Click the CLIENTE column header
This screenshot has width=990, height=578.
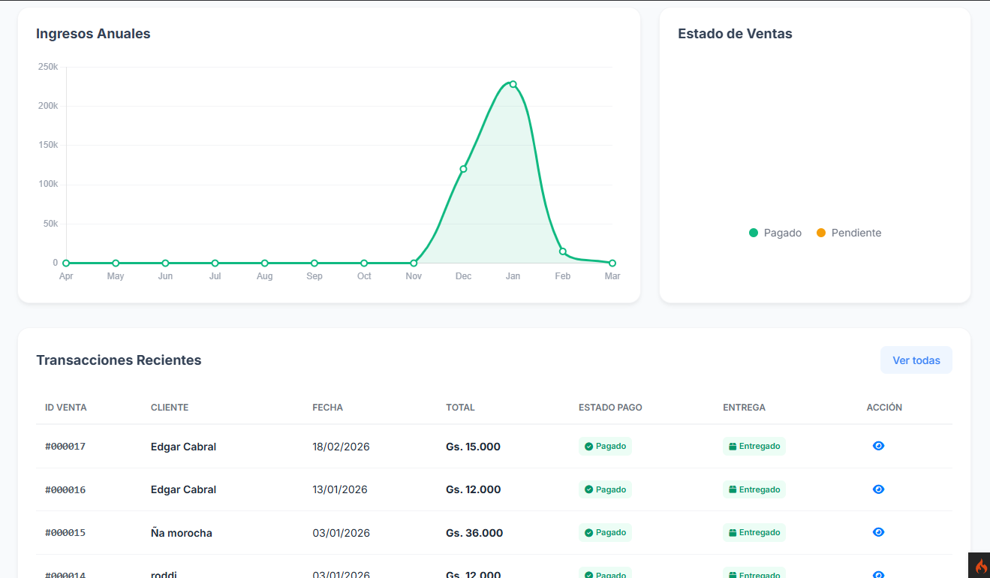(170, 408)
